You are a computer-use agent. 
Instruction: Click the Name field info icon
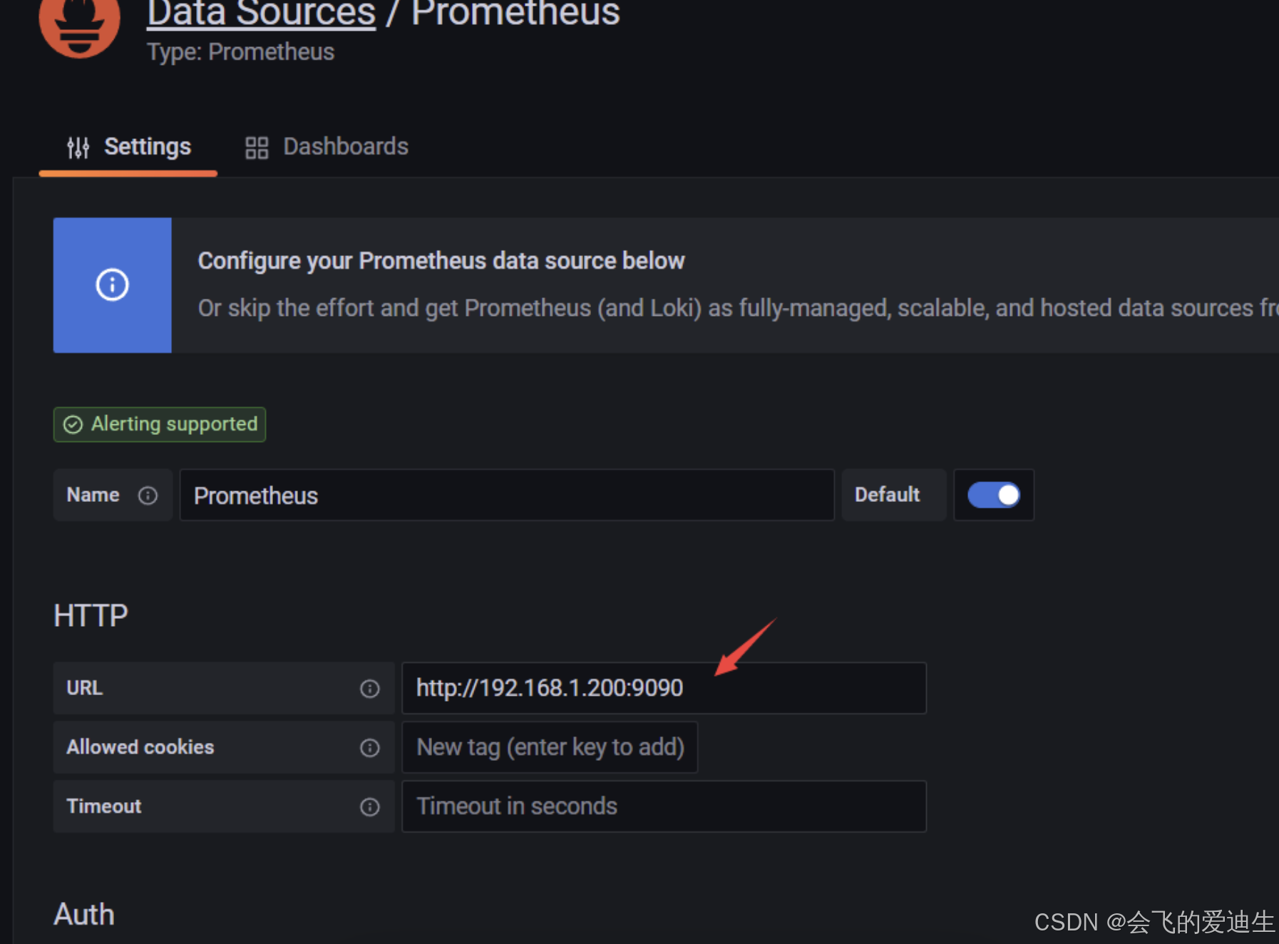148,496
